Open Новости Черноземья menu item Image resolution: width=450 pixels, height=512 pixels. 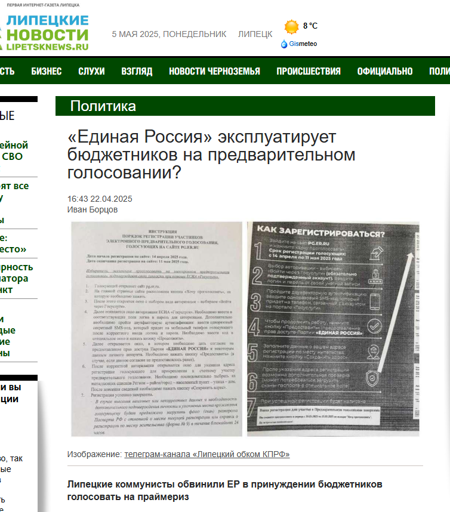pos(214,71)
